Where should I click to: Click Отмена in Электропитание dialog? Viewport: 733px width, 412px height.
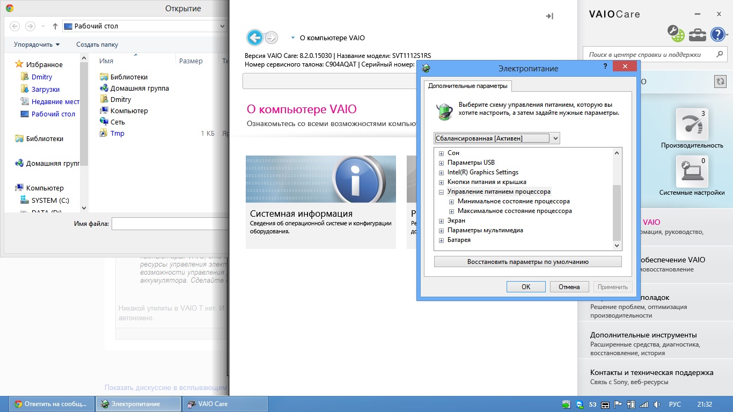pos(569,287)
